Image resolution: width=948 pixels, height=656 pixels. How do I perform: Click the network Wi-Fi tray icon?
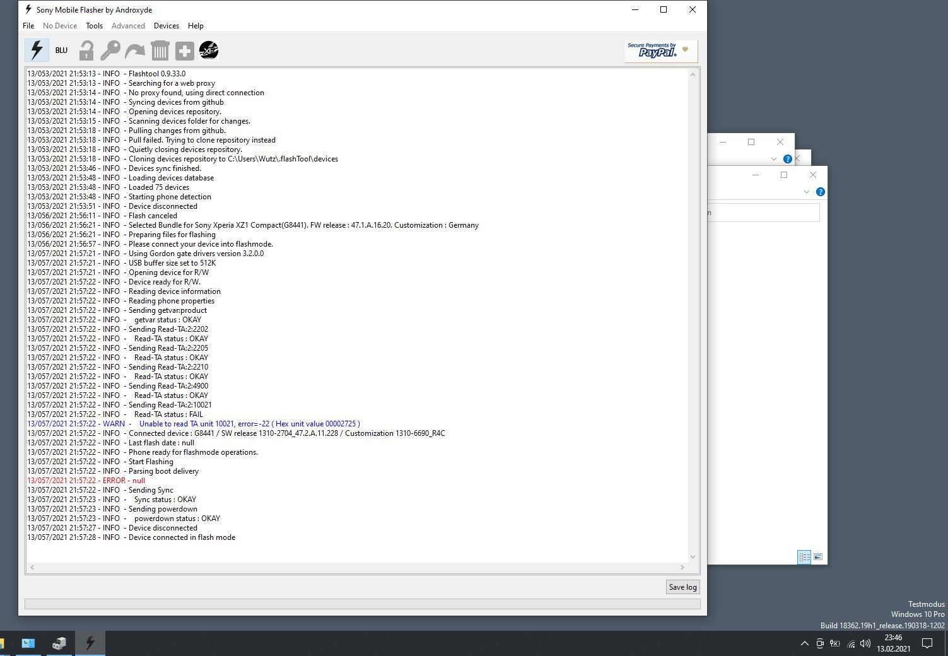point(850,643)
